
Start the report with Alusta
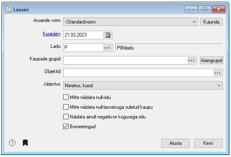176,143
